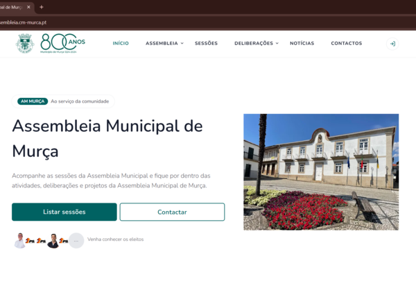Click the Venha conhecer os eleitos link

pyautogui.click(x=115, y=239)
